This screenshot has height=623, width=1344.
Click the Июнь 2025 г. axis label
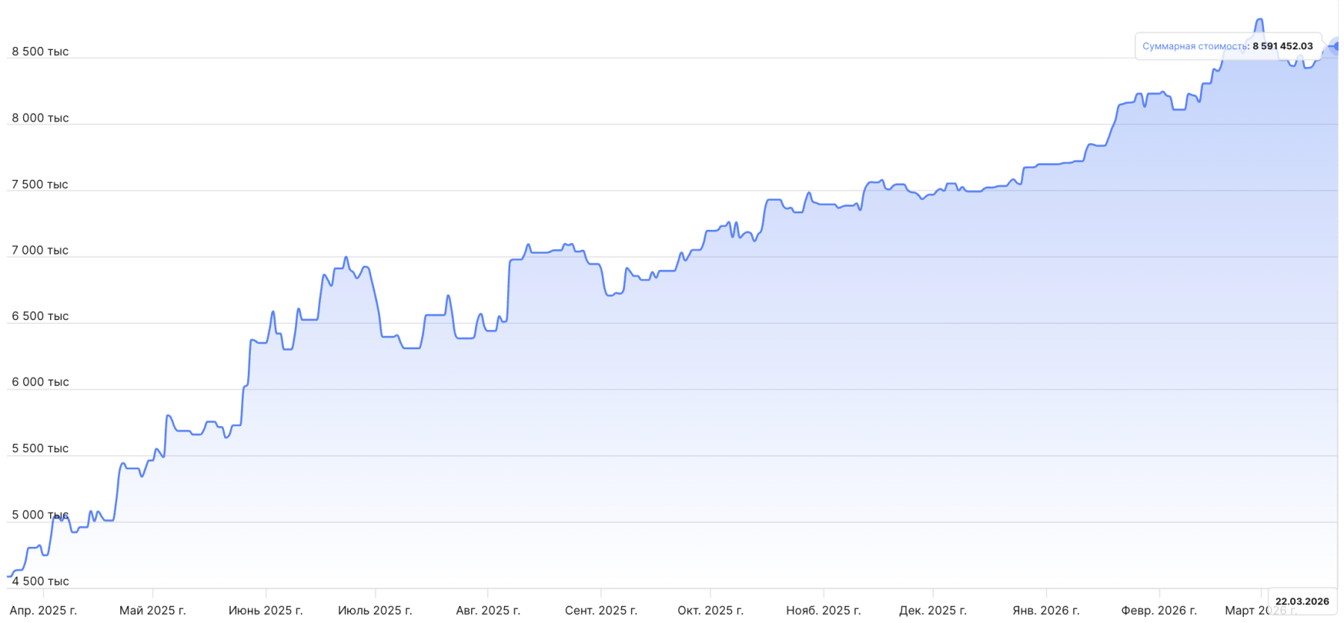click(x=266, y=610)
